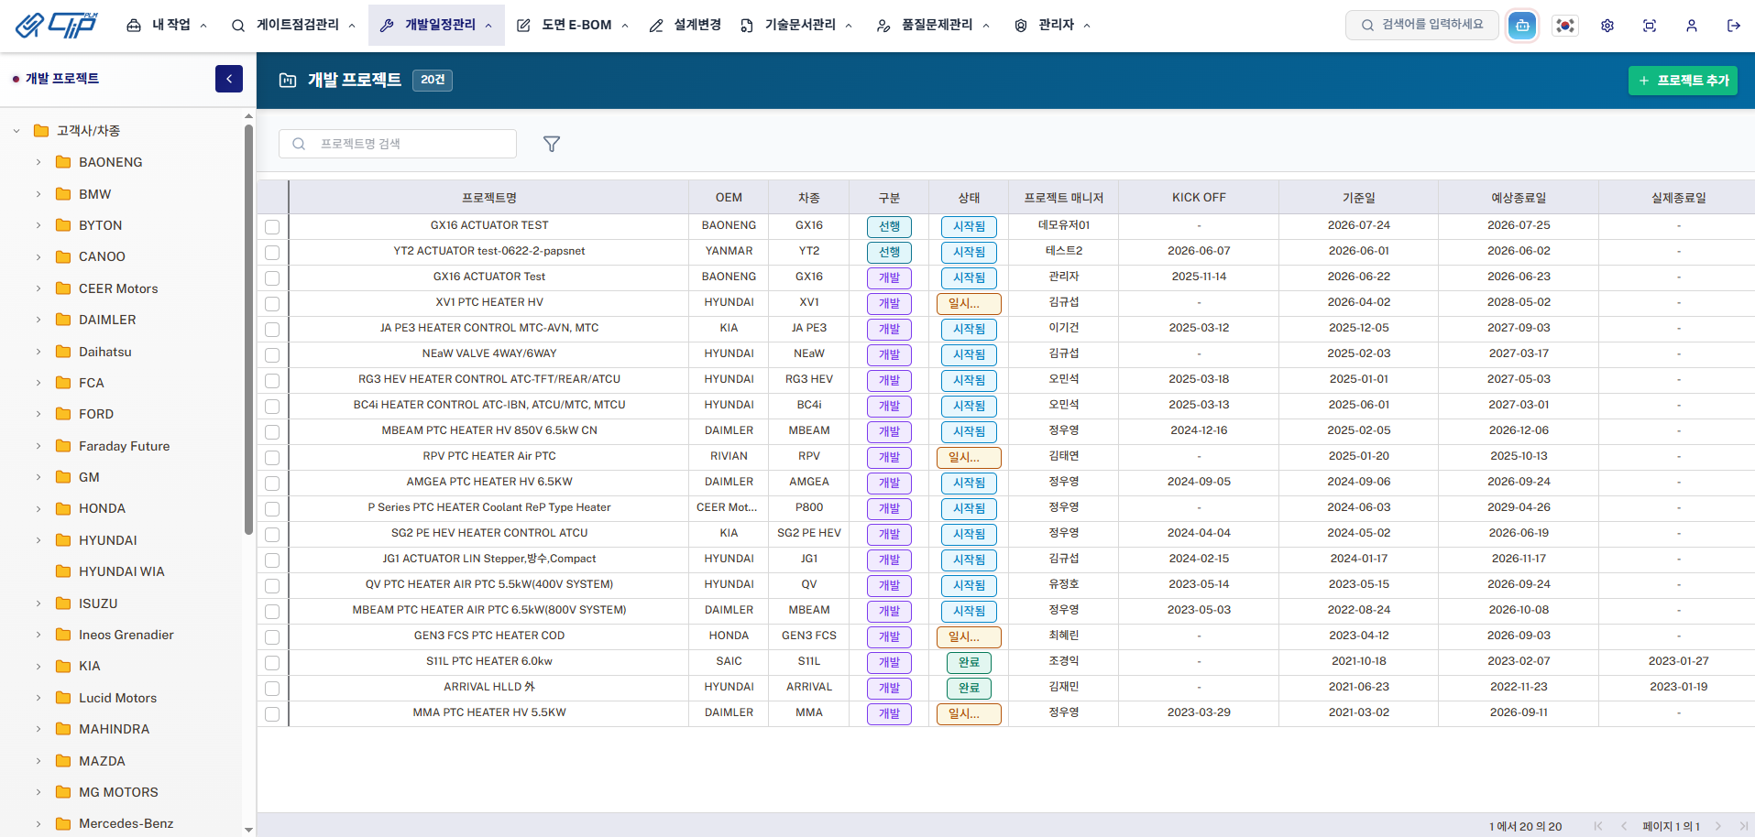Open the 기술문서관리 menu
The height and width of the screenshot is (837, 1755).
796,26
